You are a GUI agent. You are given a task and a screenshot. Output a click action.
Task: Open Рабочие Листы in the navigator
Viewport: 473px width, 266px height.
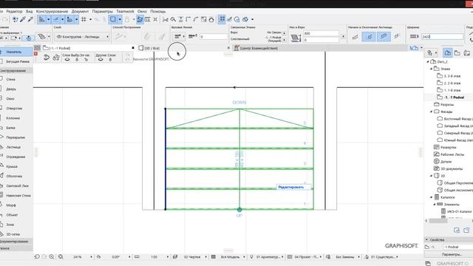pyautogui.click(x=452, y=154)
